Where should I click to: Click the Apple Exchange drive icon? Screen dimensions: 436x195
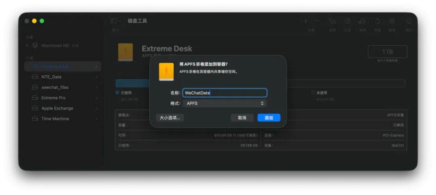click(x=35, y=108)
